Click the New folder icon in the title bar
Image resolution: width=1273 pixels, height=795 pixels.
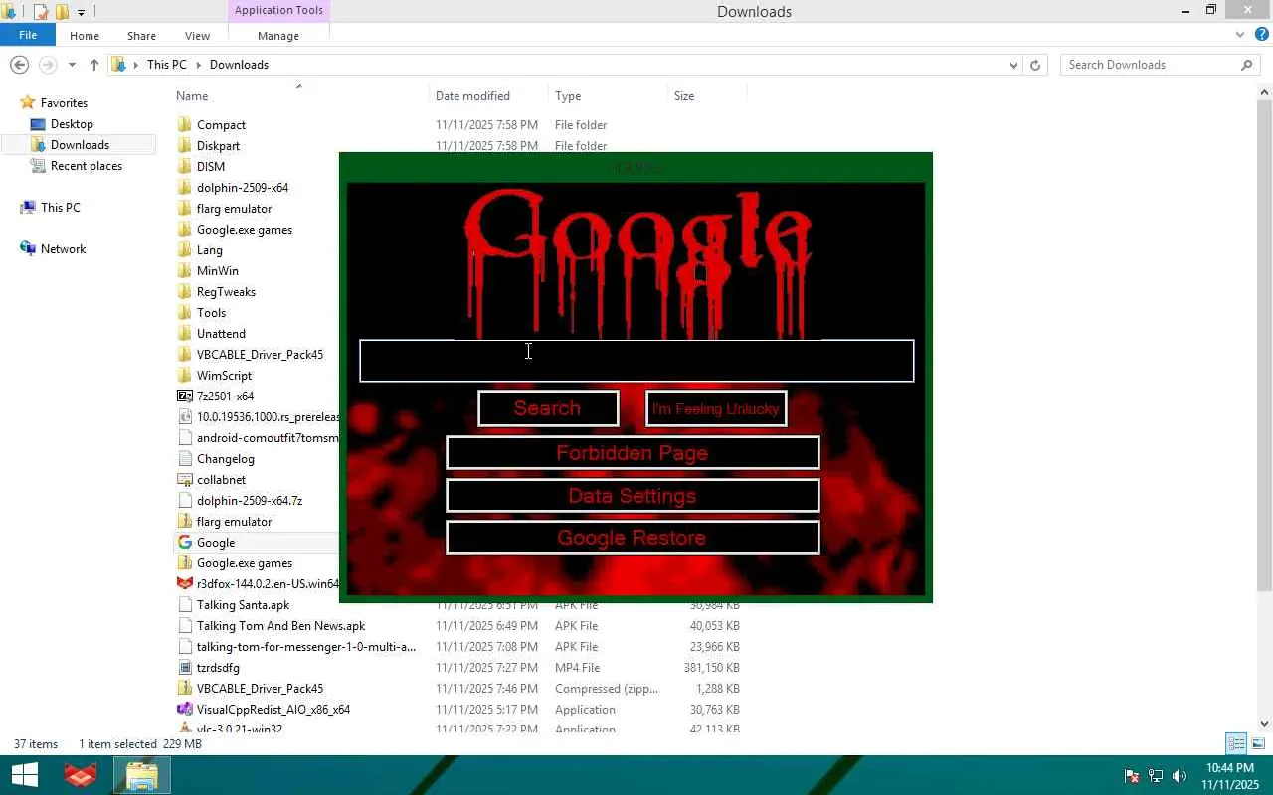click(x=62, y=12)
